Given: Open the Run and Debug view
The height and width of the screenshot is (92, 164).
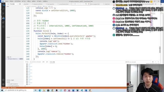Looking at the screenshot, I should 3,18.
